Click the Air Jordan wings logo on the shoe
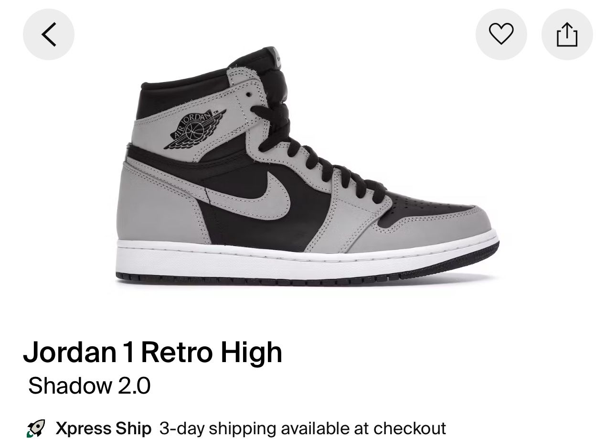 click(195, 127)
